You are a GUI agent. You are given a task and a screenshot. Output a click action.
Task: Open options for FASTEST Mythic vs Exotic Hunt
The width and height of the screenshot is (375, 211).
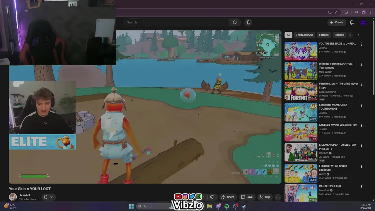[x=361, y=125]
